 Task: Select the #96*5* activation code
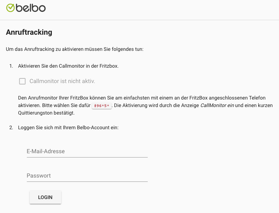[102, 106]
